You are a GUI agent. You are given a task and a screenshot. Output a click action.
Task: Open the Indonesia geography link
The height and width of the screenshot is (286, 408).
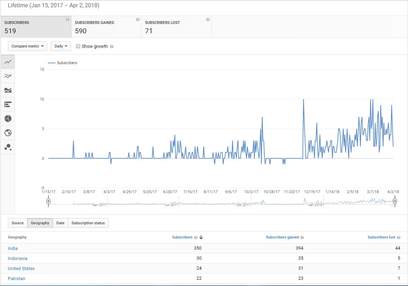click(x=17, y=259)
